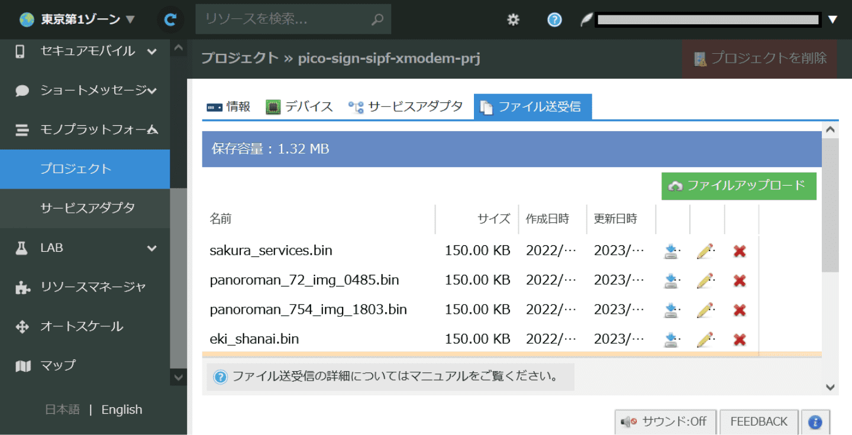
Task: Click the refresh icon in top bar
Action: 170,20
